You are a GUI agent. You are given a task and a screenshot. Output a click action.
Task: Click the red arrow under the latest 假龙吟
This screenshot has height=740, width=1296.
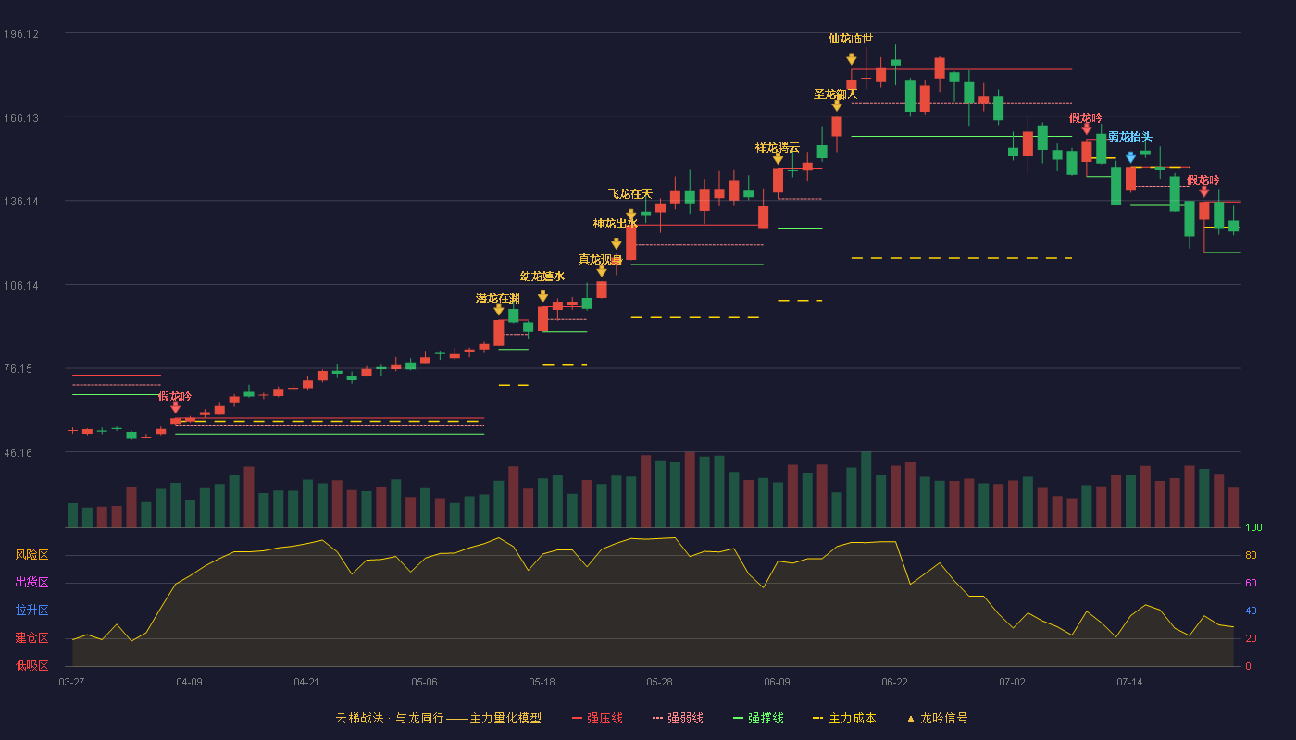[x=1203, y=191]
